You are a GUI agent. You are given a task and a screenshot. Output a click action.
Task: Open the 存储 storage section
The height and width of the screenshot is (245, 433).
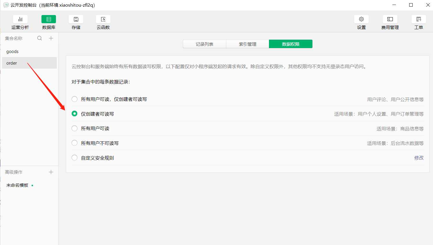click(x=76, y=23)
